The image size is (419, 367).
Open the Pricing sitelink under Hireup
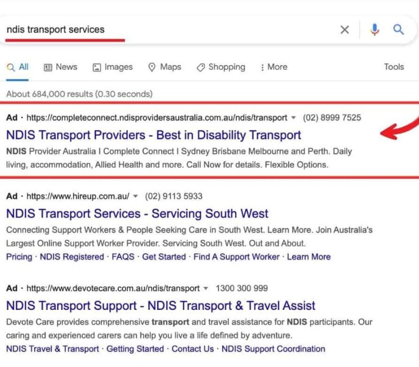[x=19, y=257]
